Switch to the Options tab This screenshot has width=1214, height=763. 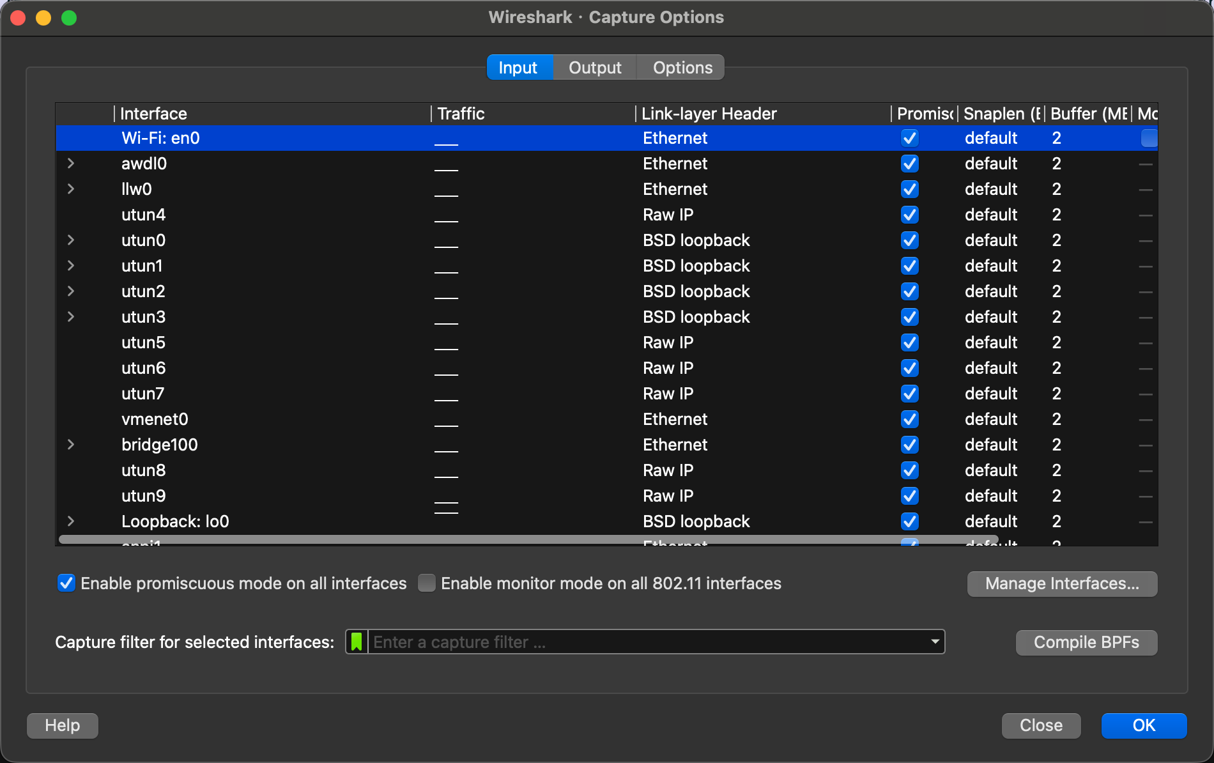[682, 68]
